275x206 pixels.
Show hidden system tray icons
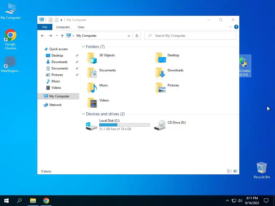tap(227, 201)
